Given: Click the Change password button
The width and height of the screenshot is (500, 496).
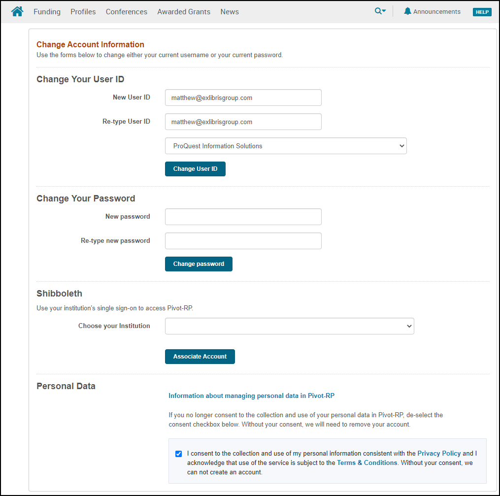Looking at the screenshot, I should tap(199, 264).
